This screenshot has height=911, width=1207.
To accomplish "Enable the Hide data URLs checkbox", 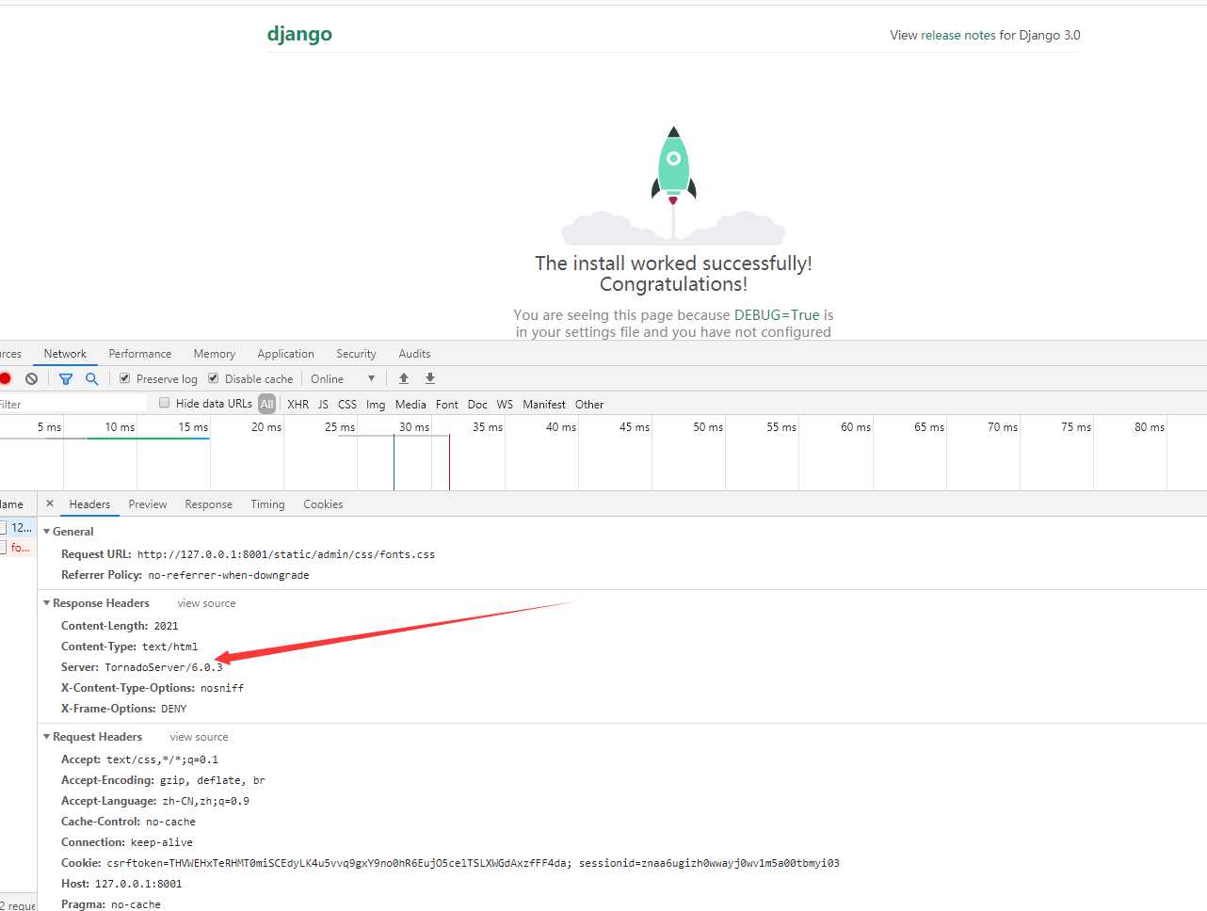I will pos(165,403).
